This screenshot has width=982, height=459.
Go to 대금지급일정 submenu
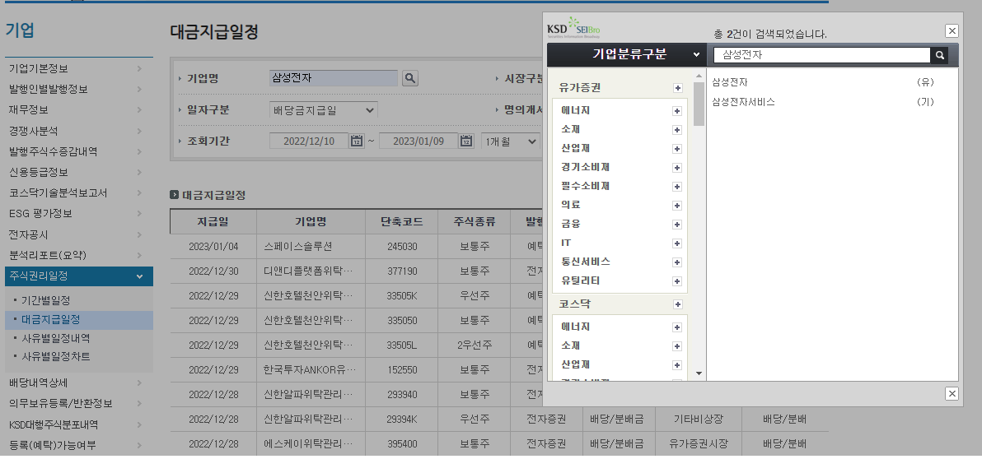51,319
